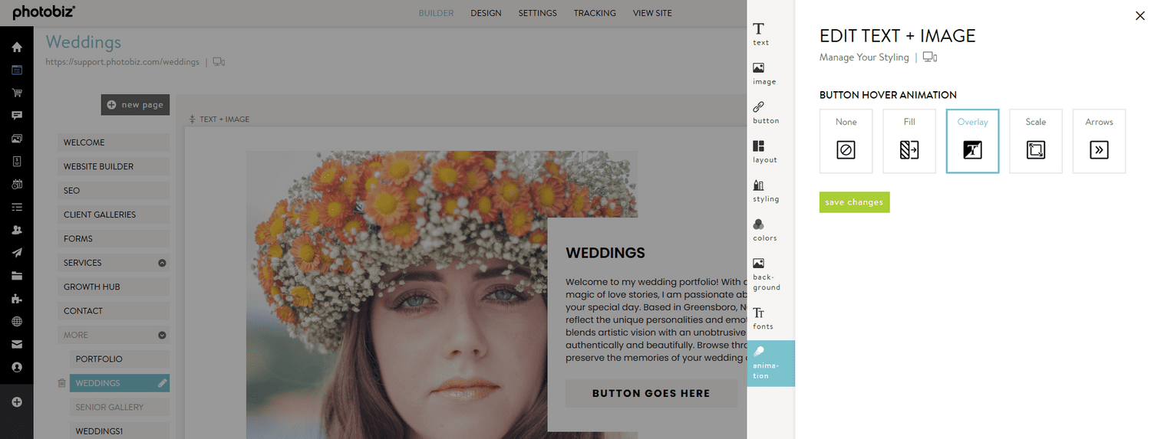Open the account profile icon in sidebar
Viewport: 1151px width, 439px height.
[x=17, y=368]
